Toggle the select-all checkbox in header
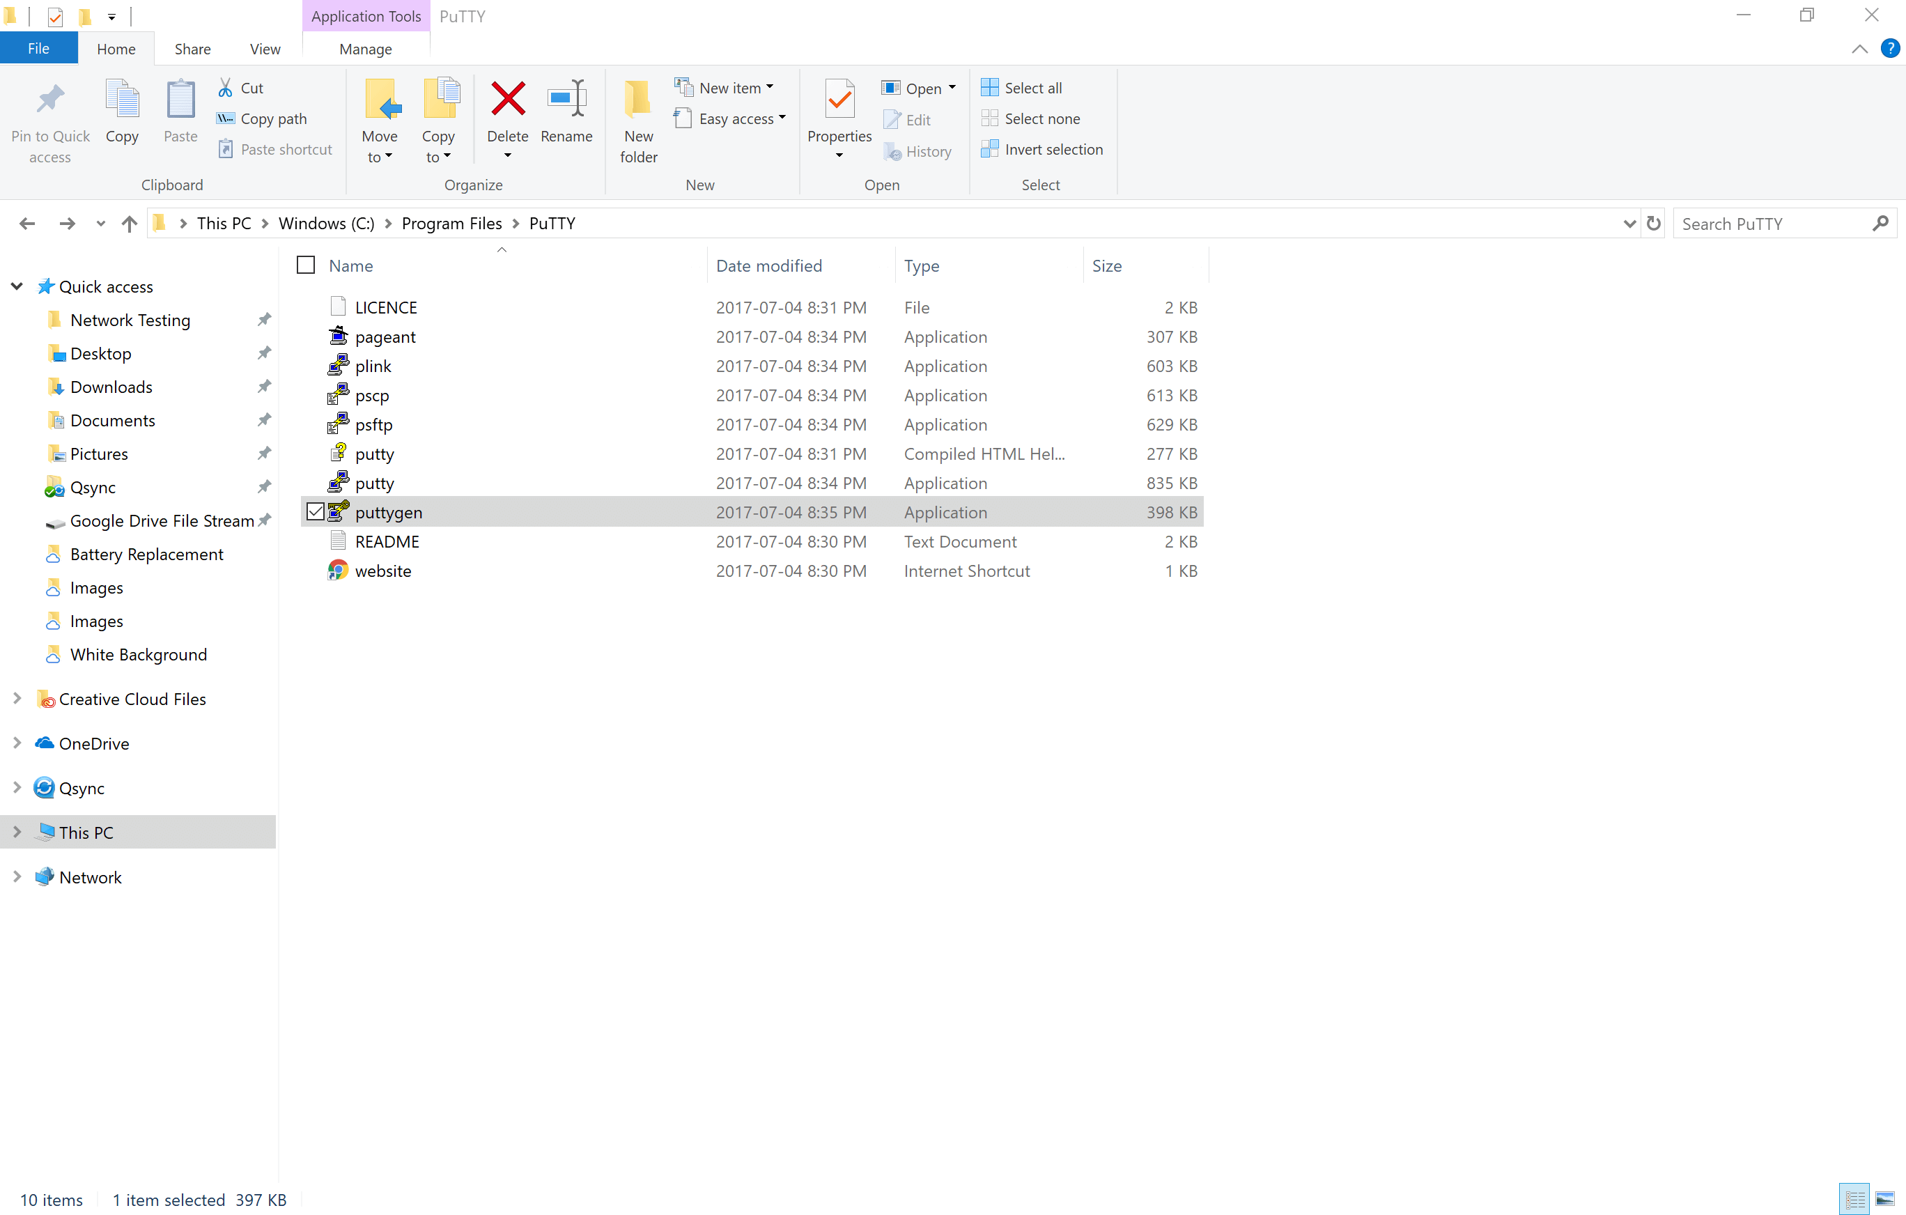Image resolution: width=1906 pixels, height=1215 pixels. click(x=306, y=265)
